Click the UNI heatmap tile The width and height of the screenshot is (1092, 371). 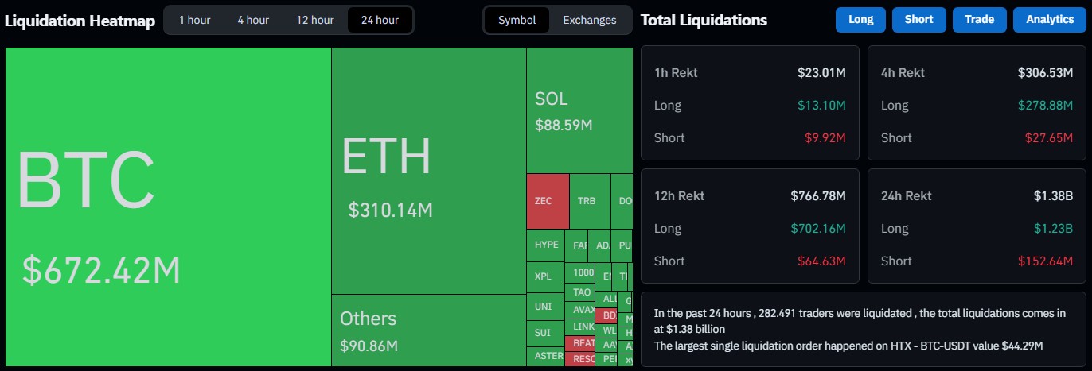tap(544, 307)
